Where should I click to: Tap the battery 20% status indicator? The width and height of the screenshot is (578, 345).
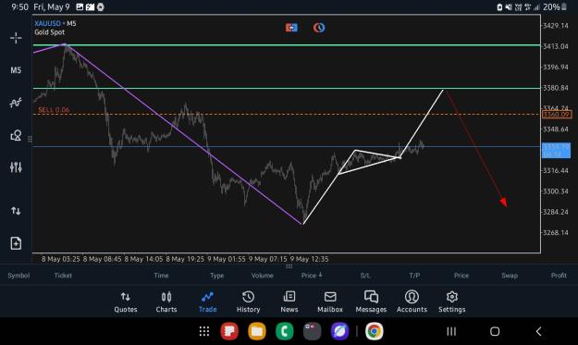(x=555, y=7)
